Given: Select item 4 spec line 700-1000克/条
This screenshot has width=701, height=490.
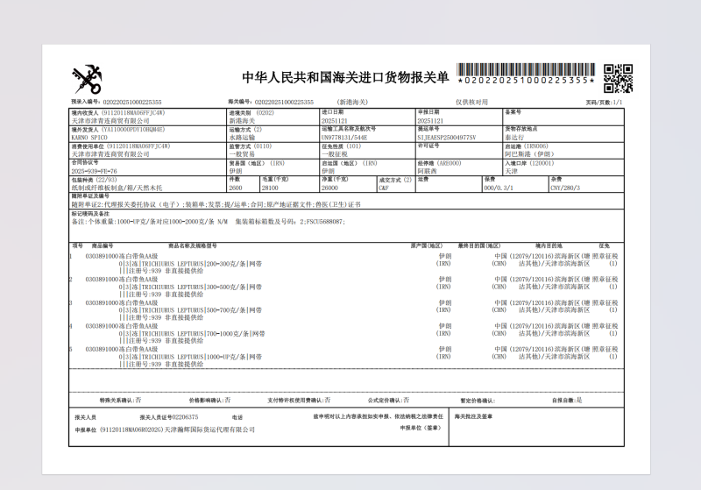Looking at the screenshot, I should (x=192, y=333).
